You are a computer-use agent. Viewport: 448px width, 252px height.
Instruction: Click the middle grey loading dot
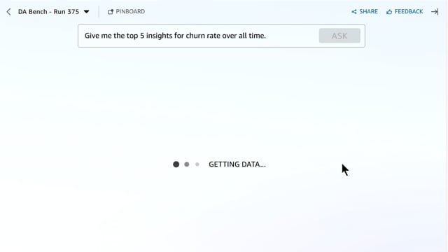click(x=187, y=164)
